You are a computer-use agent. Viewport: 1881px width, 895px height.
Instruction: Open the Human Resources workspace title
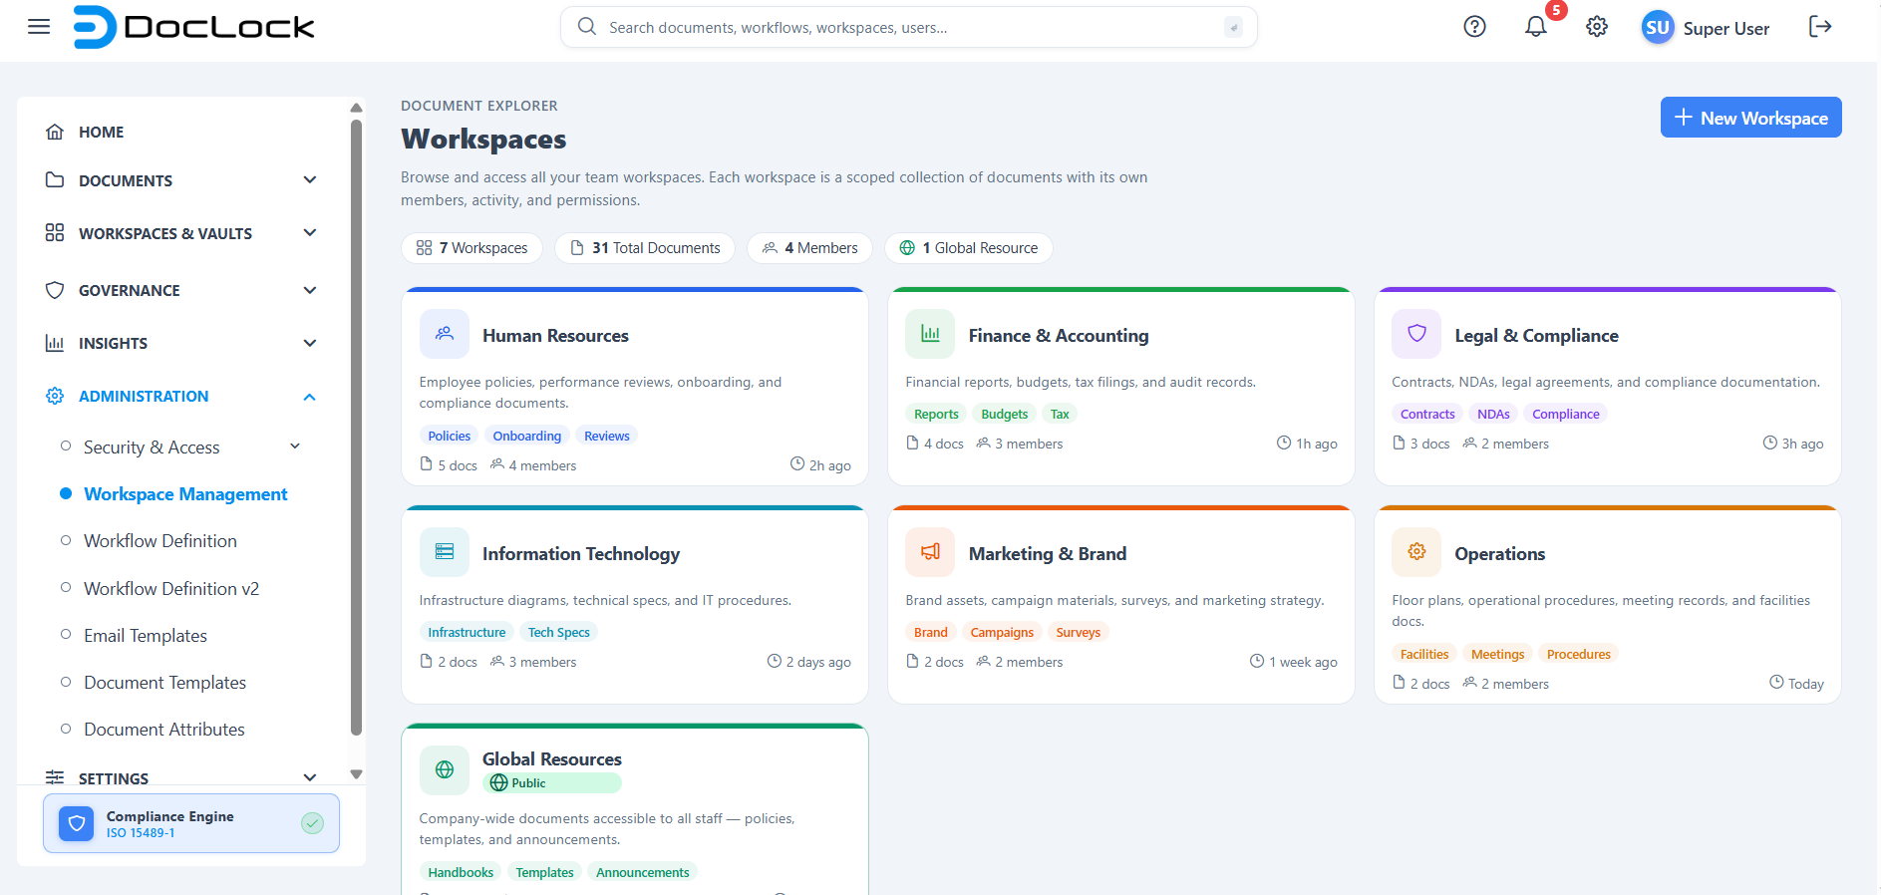coord(555,336)
